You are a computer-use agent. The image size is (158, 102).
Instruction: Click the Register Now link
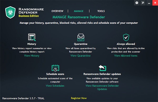point(79,98)
